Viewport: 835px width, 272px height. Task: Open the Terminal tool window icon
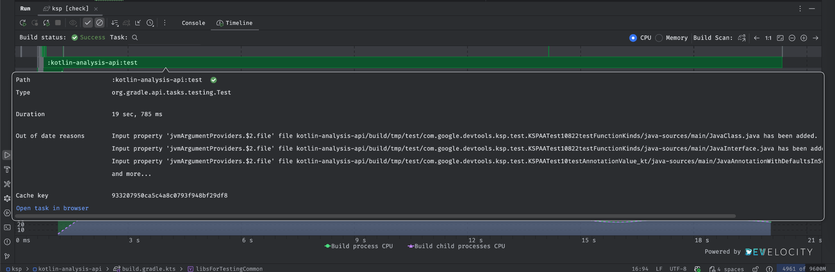7,227
